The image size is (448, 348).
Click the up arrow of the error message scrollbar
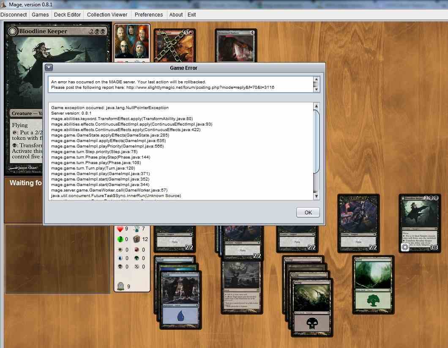click(316, 79)
